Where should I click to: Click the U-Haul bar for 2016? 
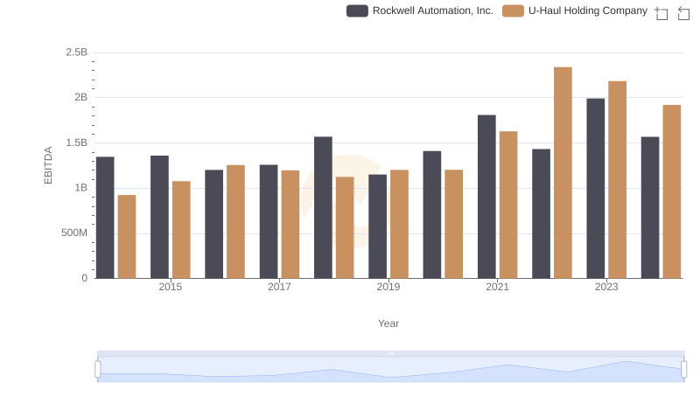coord(235,221)
